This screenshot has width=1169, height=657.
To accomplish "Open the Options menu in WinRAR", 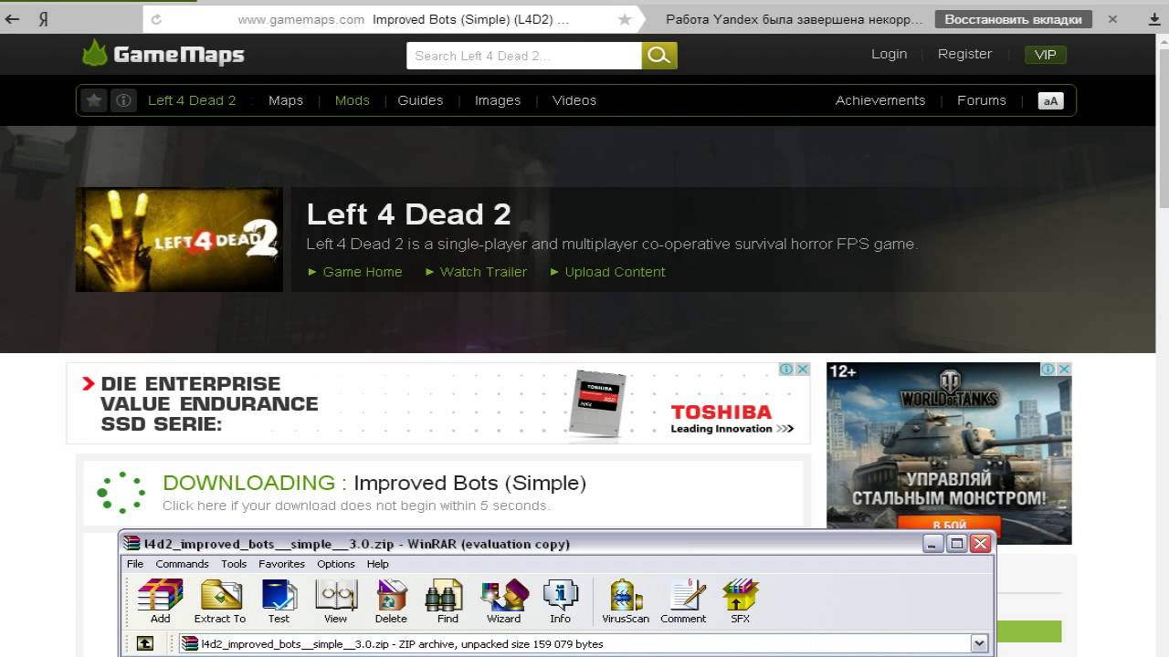I will [336, 564].
